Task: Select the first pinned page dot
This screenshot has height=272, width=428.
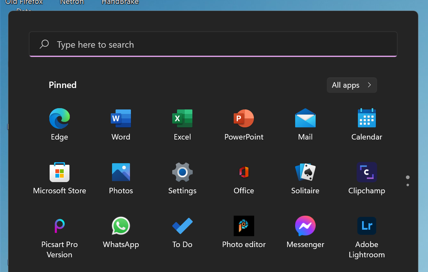Action: point(408,177)
